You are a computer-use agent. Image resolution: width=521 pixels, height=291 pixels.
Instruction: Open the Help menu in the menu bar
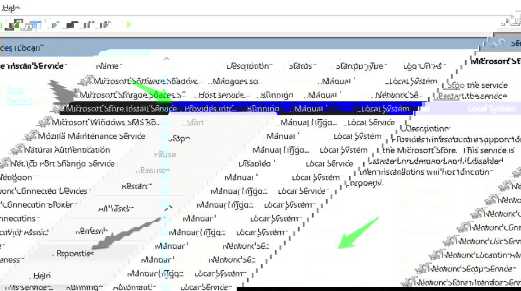tap(10, 8)
